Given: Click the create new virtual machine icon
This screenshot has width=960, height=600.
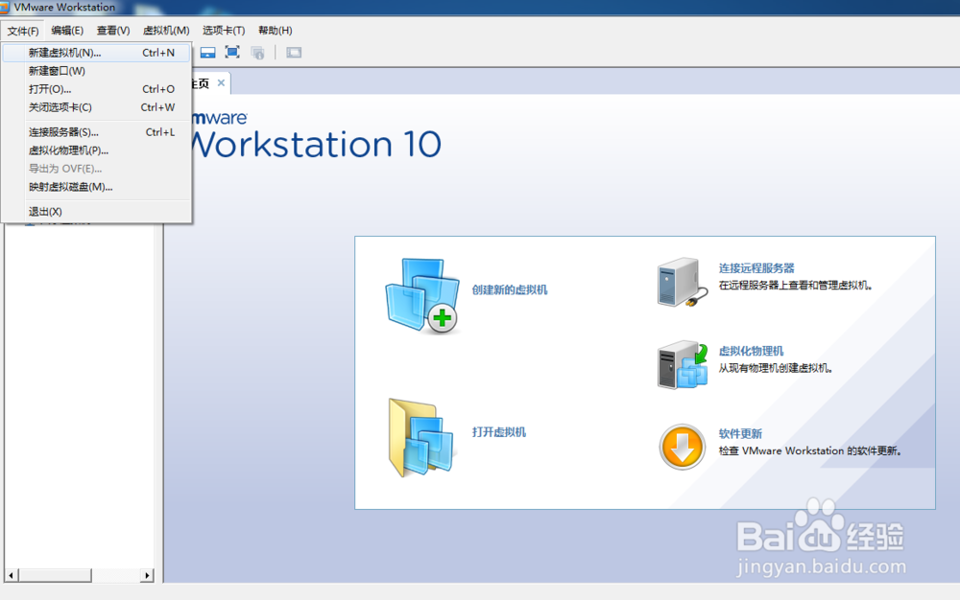Looking at the screenshot, I should 422,296.
